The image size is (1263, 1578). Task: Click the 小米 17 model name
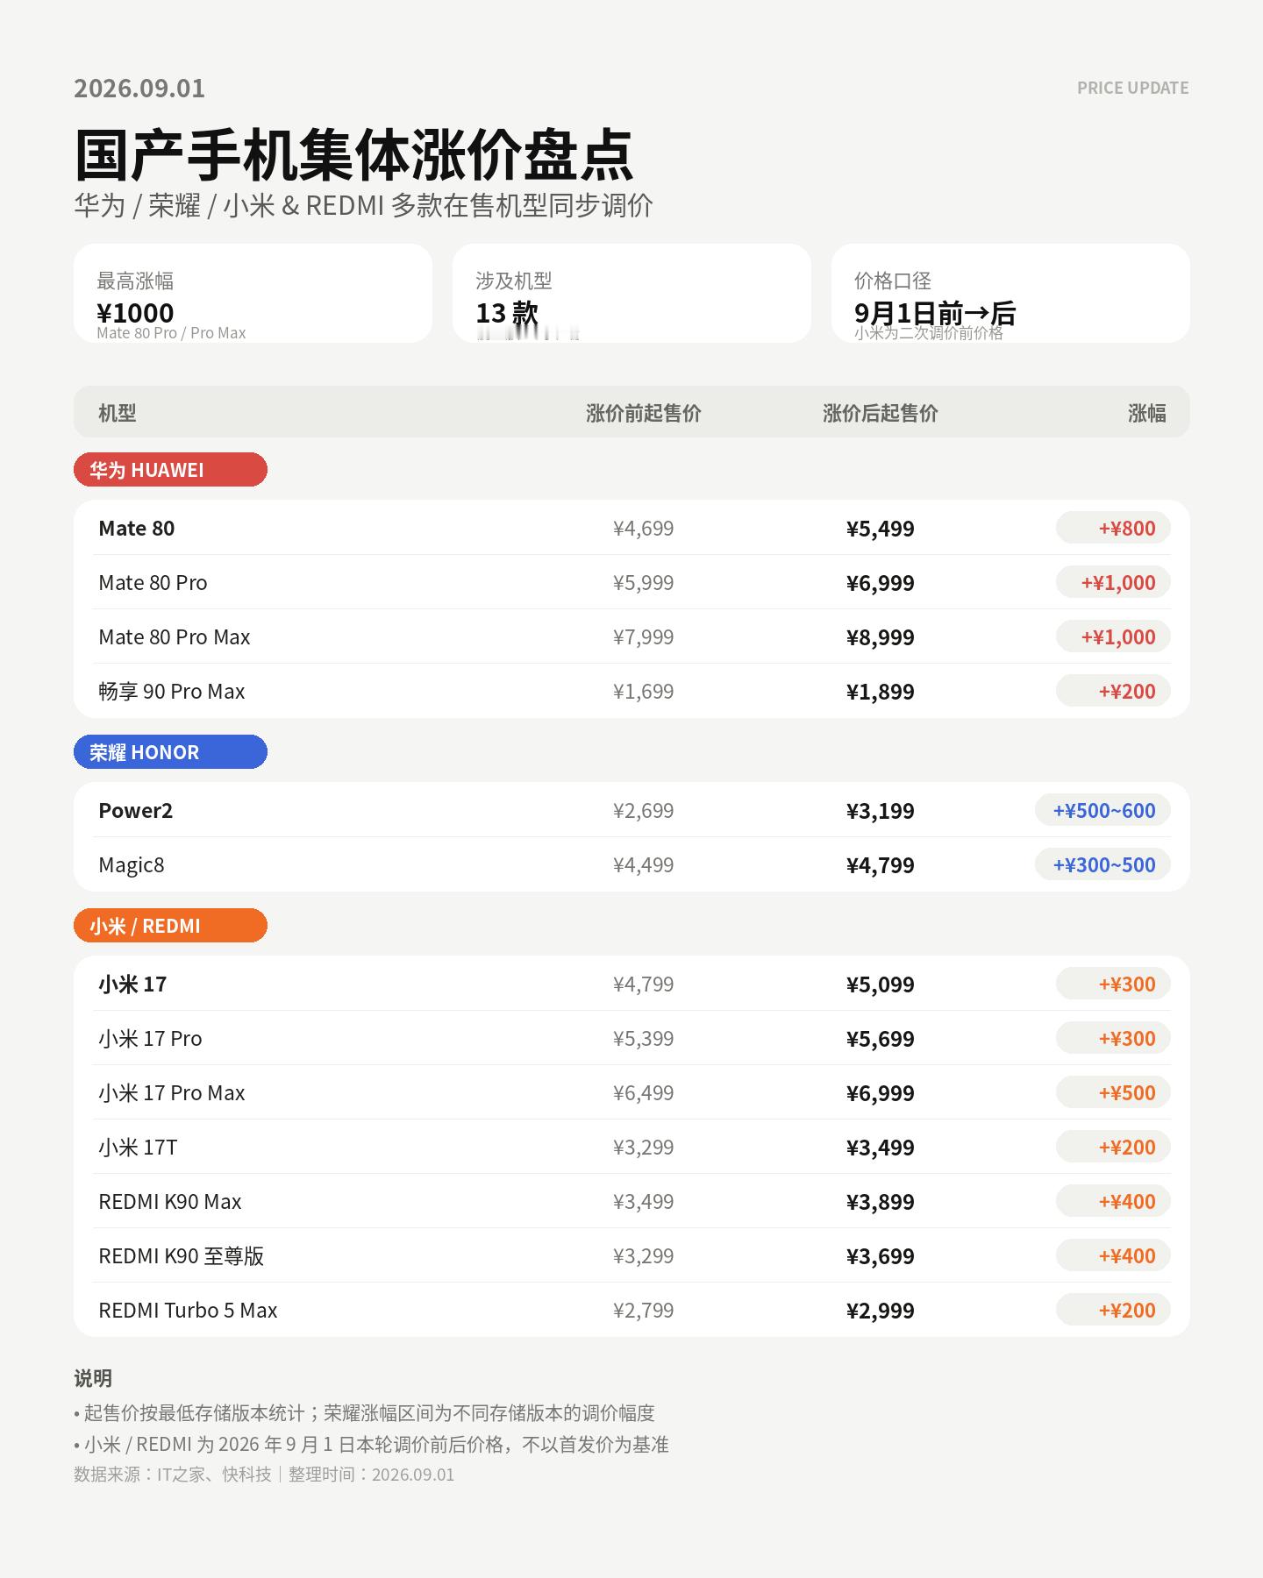(132, 984)
